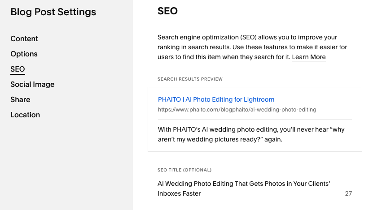This screenshot has width=373, height=210.
Task: Click the Search Results Preview label
Action: pyautogui.click(x=190, y=79)
